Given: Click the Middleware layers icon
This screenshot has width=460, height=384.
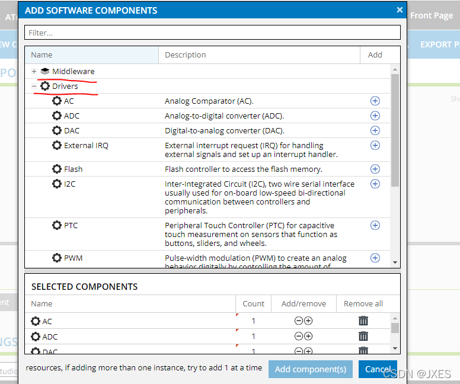Looking at the screenshot, I should (x=45, y=71).
